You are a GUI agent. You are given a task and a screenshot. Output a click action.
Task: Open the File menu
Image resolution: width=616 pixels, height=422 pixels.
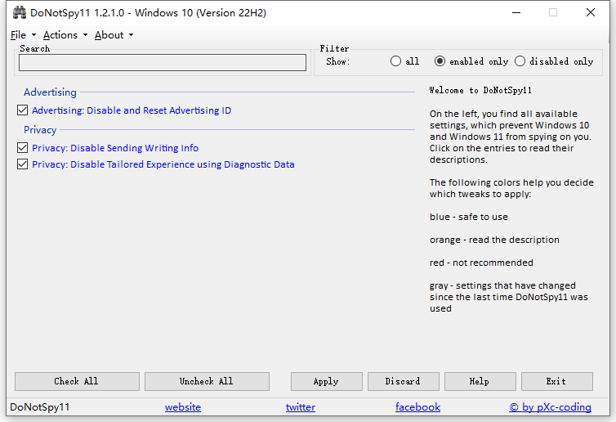(x=23, y=35)
